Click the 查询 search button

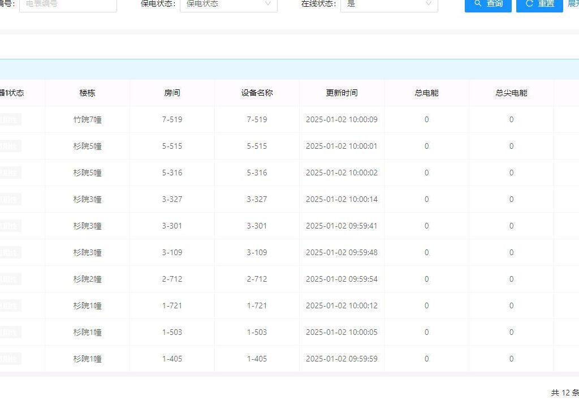488,5
